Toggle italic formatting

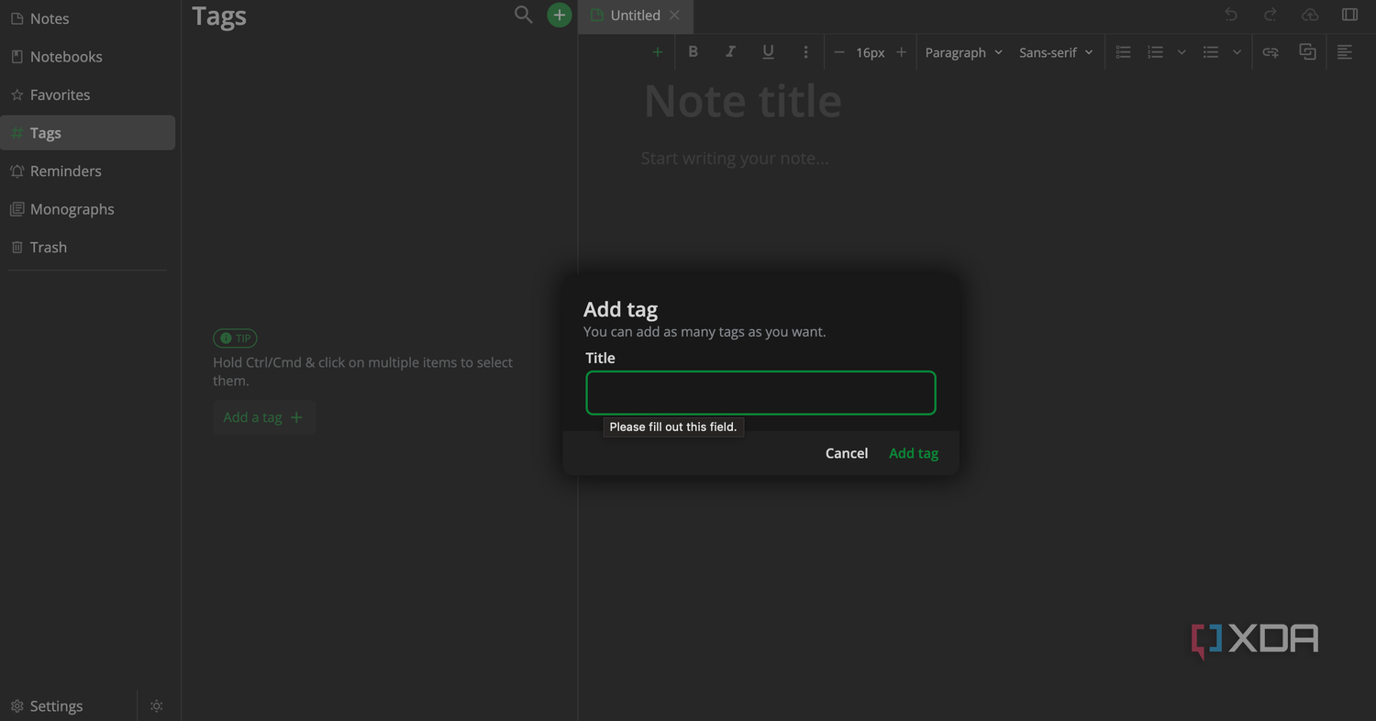(x=730, y=52)
